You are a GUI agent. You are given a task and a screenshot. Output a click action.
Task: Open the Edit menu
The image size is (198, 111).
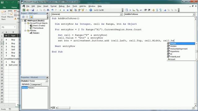click(33, 6)
